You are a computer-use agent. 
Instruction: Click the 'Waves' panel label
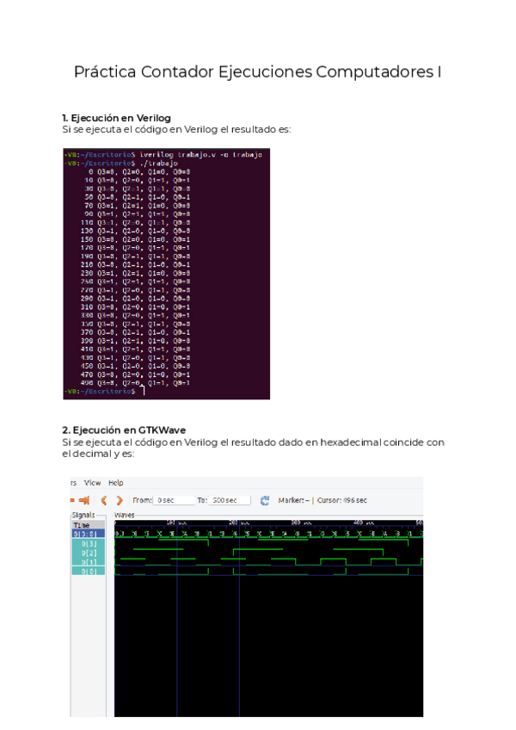click(124, 515)
